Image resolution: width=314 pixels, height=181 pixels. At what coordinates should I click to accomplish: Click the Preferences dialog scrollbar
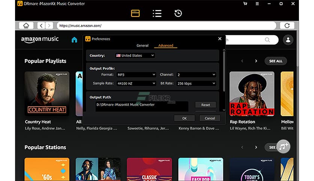click(x=224, y=71)
